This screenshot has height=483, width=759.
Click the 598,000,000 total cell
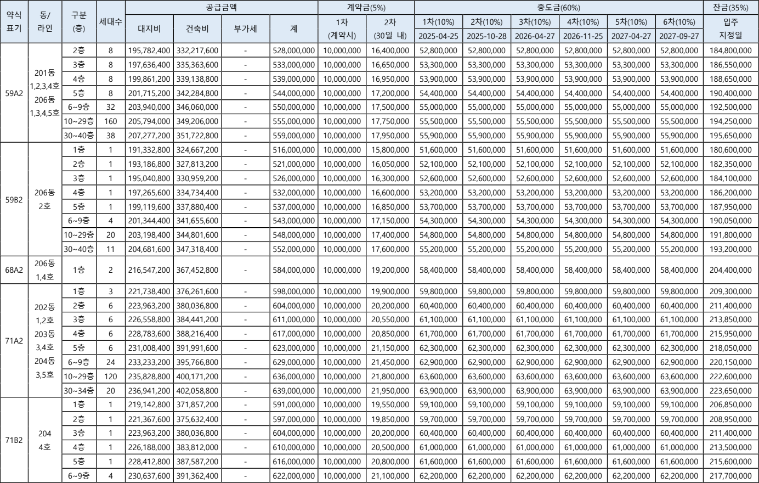click(x=294, y=290)
